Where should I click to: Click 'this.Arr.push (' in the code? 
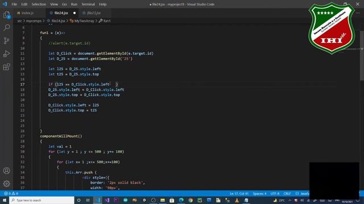81,172
